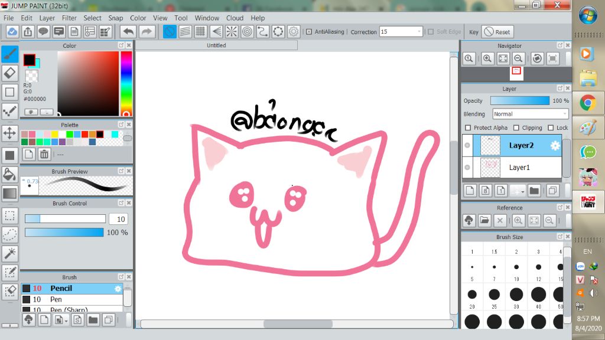The width and height of the screenshot is (605, 340).
Task: Click the brush size value field
Action: point(118,219)
